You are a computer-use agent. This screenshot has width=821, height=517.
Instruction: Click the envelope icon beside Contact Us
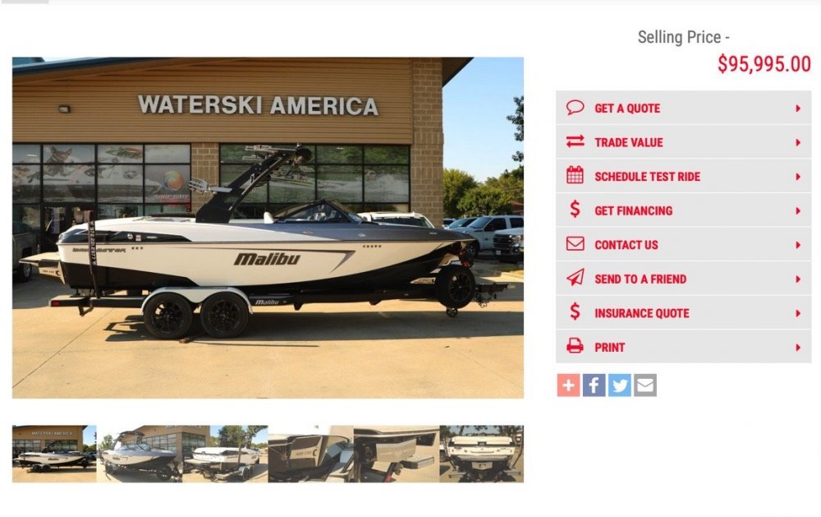(x=575, y=244)
